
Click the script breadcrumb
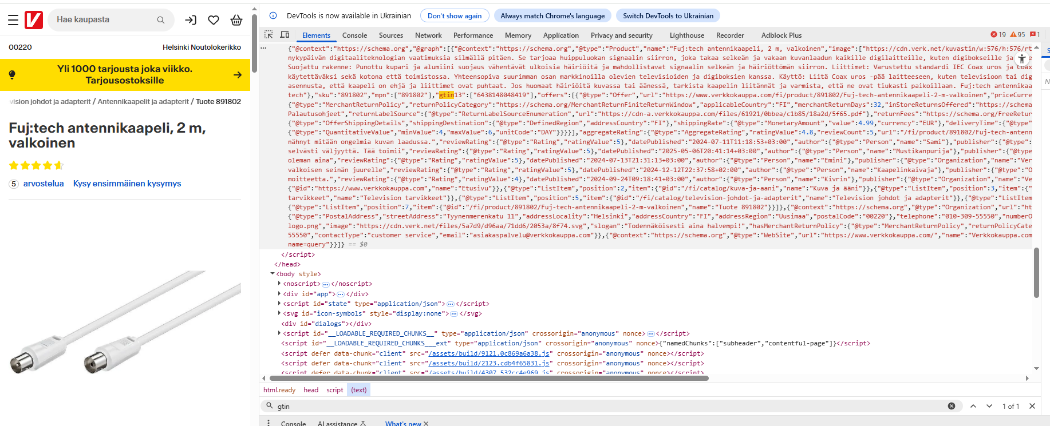(335, 390)
